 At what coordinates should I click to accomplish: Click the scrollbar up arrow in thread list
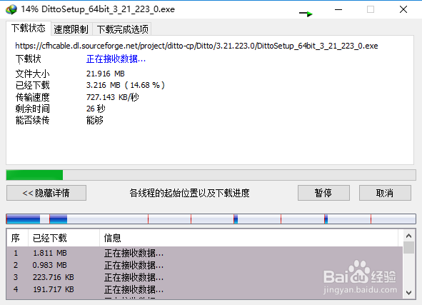(409, 236)
